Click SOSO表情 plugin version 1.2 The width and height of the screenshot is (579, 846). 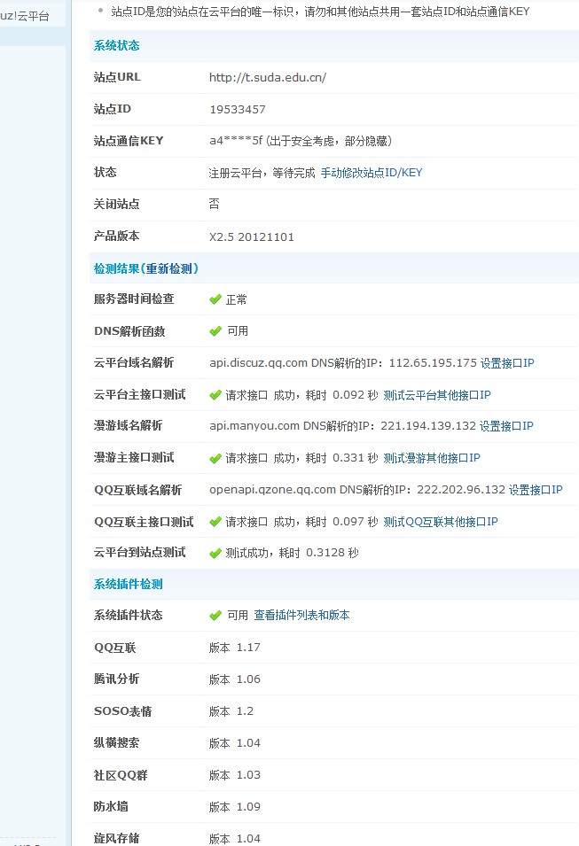pos(231,711)
